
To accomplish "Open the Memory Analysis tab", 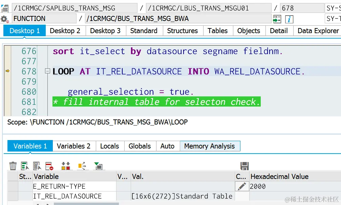I will pyautogui.click(x=210, y=146).
